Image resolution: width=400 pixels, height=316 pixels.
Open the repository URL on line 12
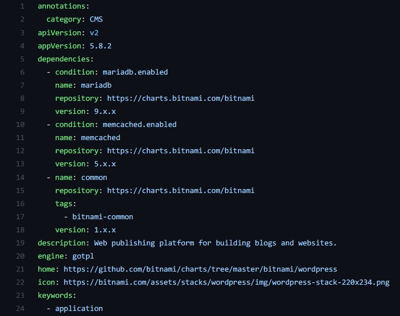(x=181, y=151)
